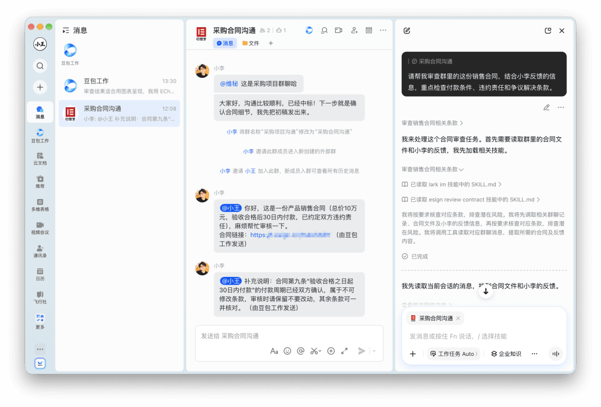Focus the 发送给 采购合同沟通 message field
The height and width of the screenshot is (407, 601).
coord(289,336)
